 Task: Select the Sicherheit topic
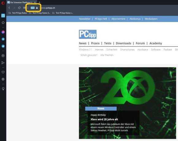click(x=112, y=49)
